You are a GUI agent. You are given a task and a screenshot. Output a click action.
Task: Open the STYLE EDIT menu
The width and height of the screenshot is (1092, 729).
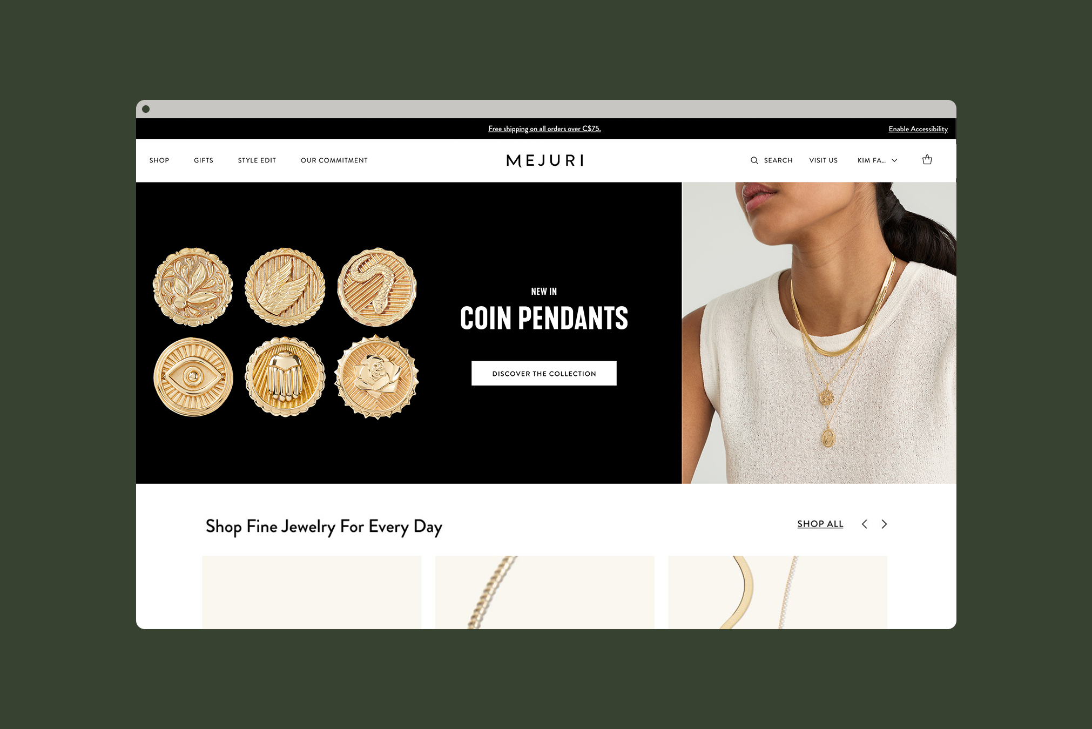coord(257,160)
